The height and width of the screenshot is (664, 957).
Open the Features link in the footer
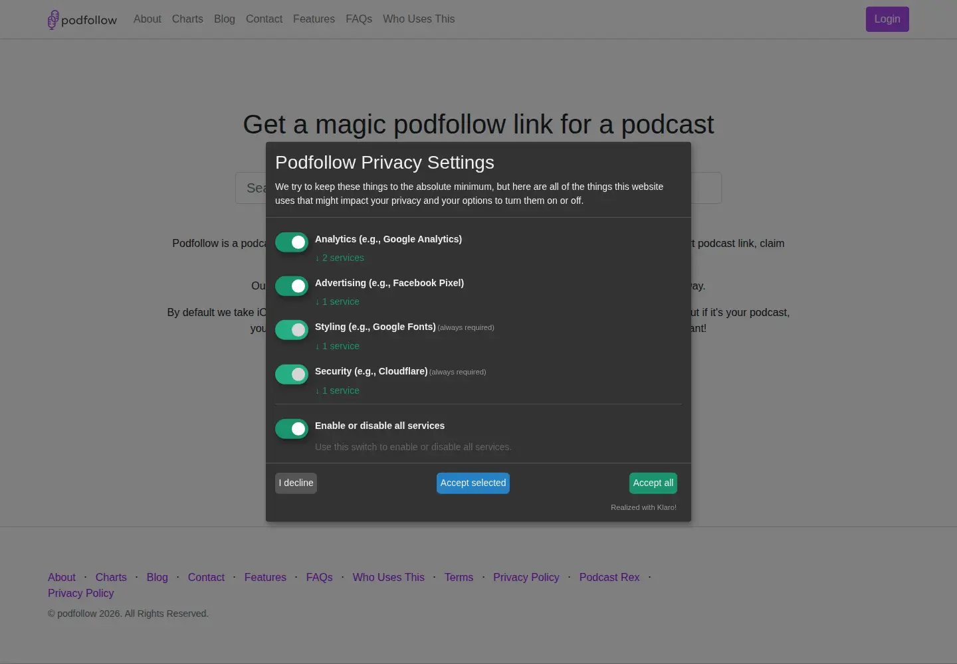coord(265,578)
